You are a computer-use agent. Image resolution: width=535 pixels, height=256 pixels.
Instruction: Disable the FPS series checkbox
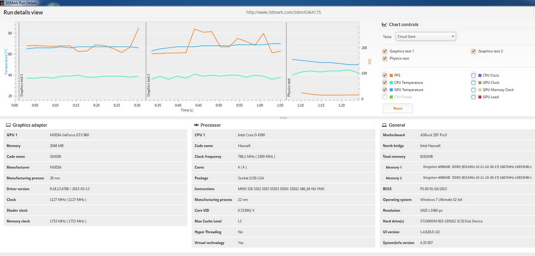click(385, 76)
